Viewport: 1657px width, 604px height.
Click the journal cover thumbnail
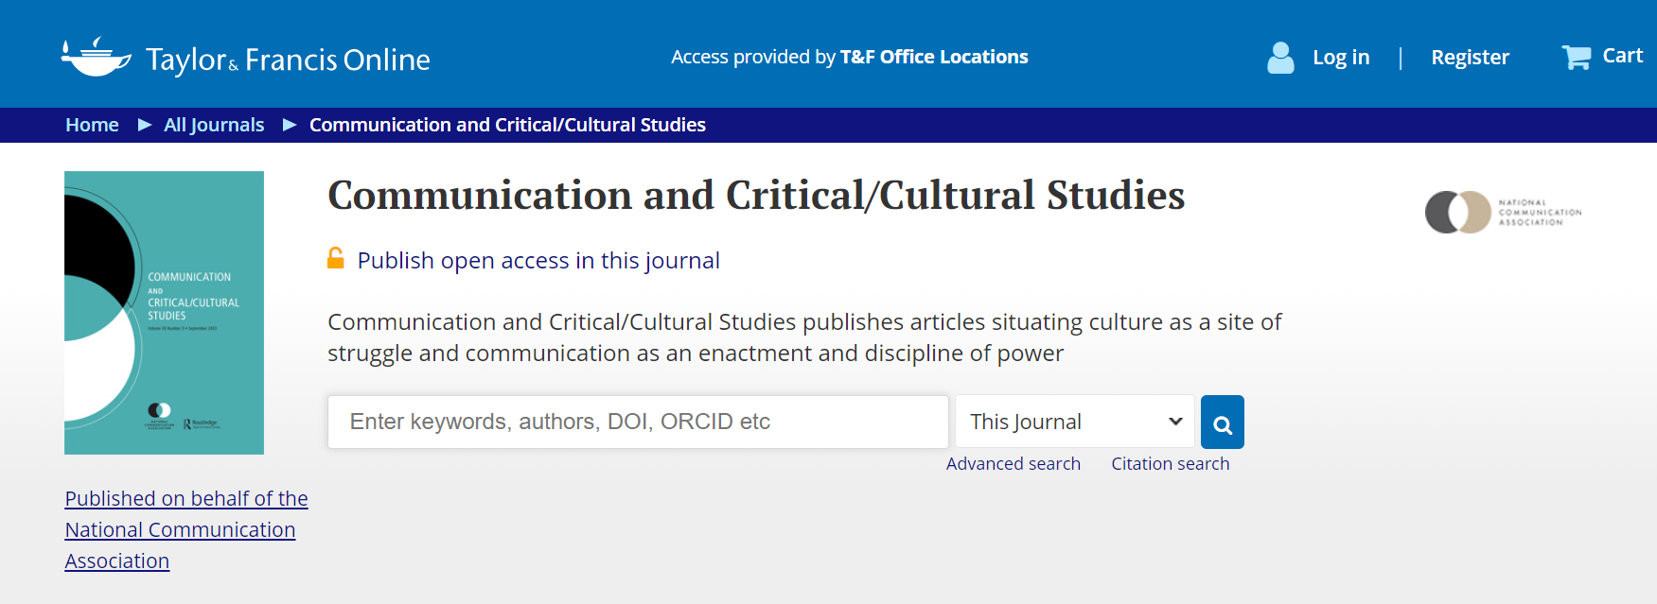pos(164,313)
